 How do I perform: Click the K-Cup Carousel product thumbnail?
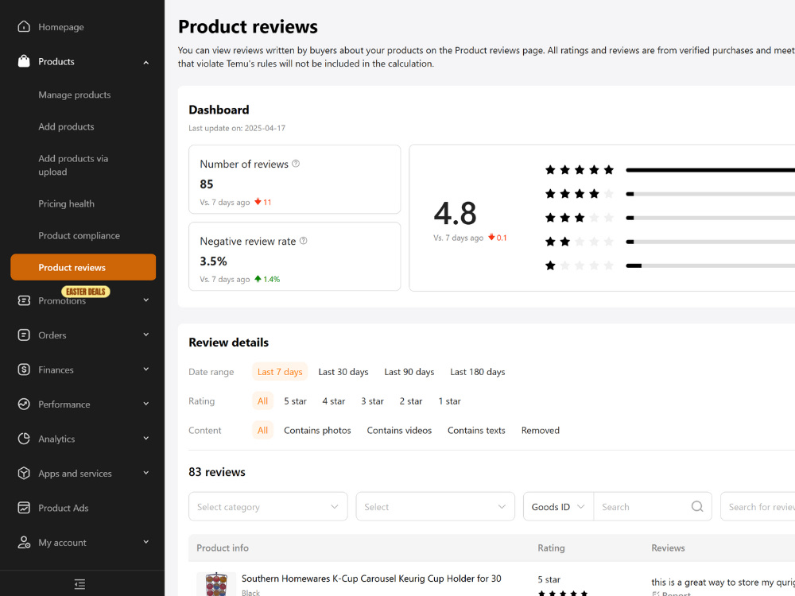pyautogui.click(x=216, y=584)
